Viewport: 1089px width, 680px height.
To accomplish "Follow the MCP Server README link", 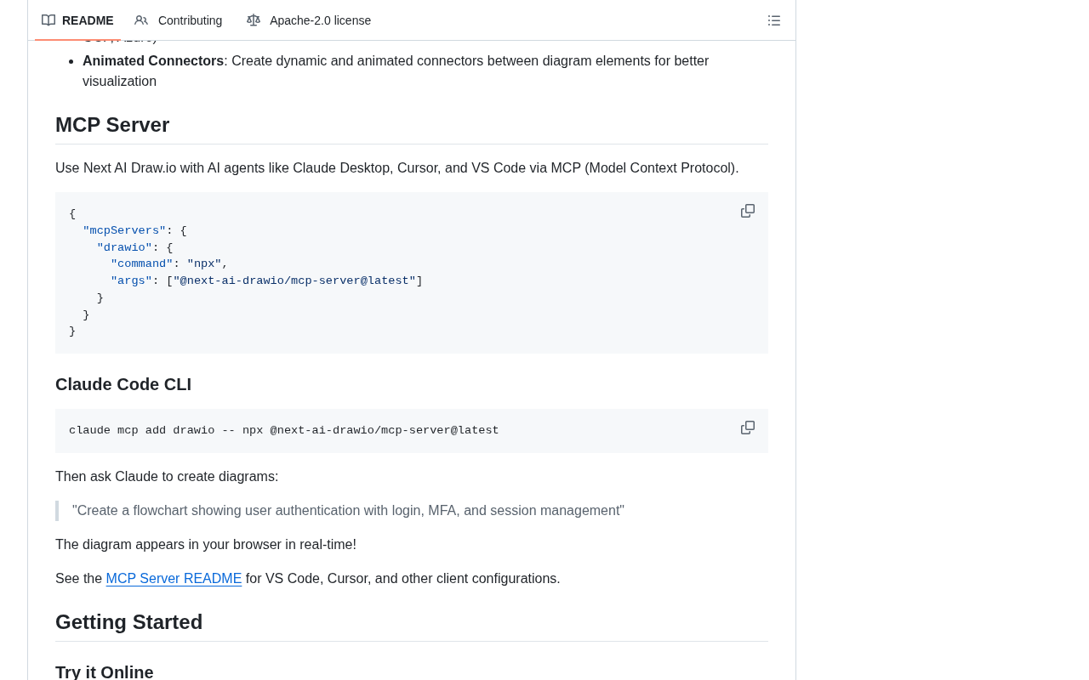I will [x=174, y=579].
